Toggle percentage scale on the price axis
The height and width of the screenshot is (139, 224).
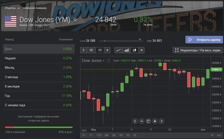[212, 135]
